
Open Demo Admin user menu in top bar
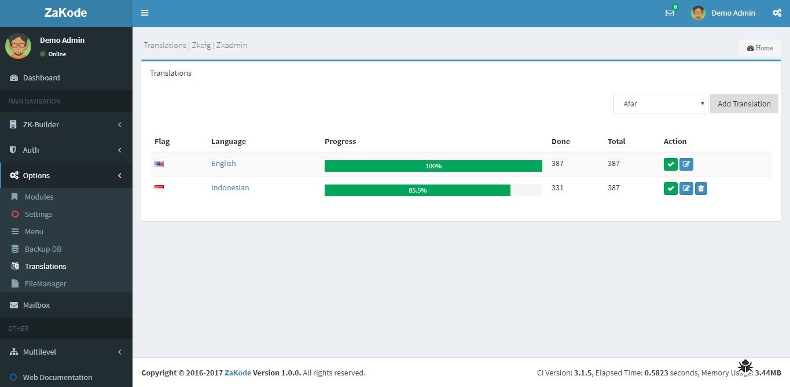tap(723, 13)
